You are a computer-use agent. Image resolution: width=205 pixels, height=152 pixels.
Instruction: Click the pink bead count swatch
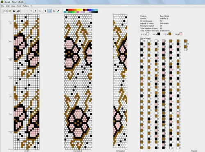(x=181, y=34)
